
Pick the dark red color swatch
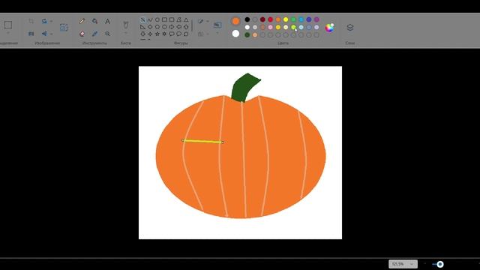(262, 19)
